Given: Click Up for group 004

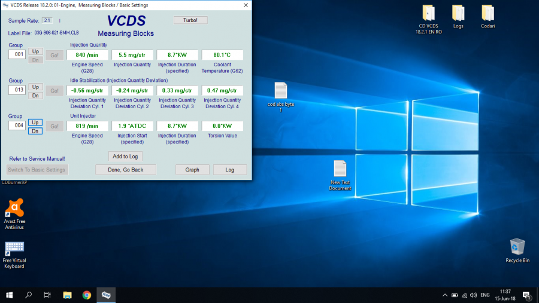Looking at the screenshot, I should [35, 122].
